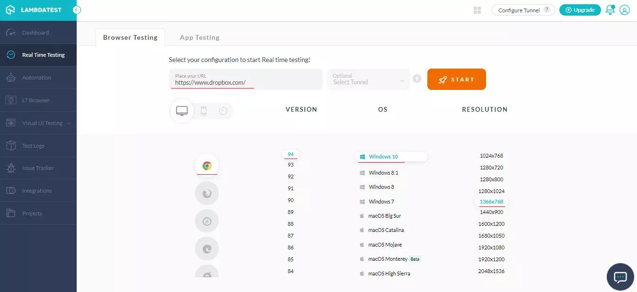
Task: Choose the Safari browser icon
Action: [207, 221]
